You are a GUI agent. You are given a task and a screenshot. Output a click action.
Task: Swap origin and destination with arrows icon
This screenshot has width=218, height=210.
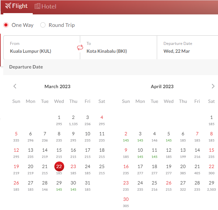80,48
